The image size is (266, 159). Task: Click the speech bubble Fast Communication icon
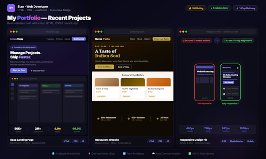point(153,154)
